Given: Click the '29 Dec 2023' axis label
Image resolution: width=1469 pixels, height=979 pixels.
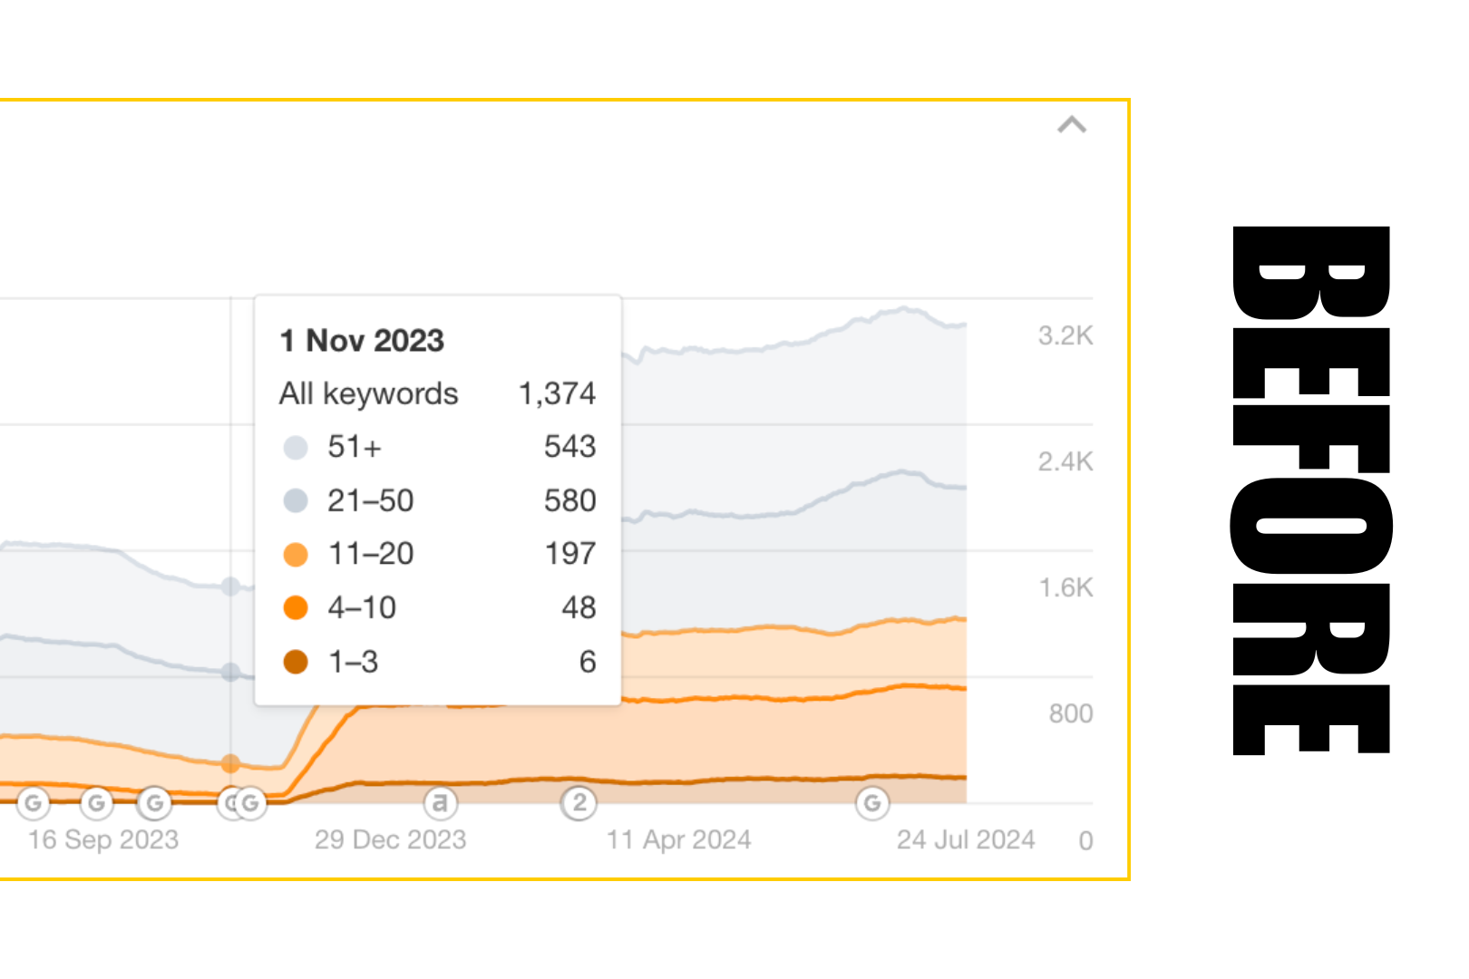Looking at the screenshot, I should coord(390,840).
